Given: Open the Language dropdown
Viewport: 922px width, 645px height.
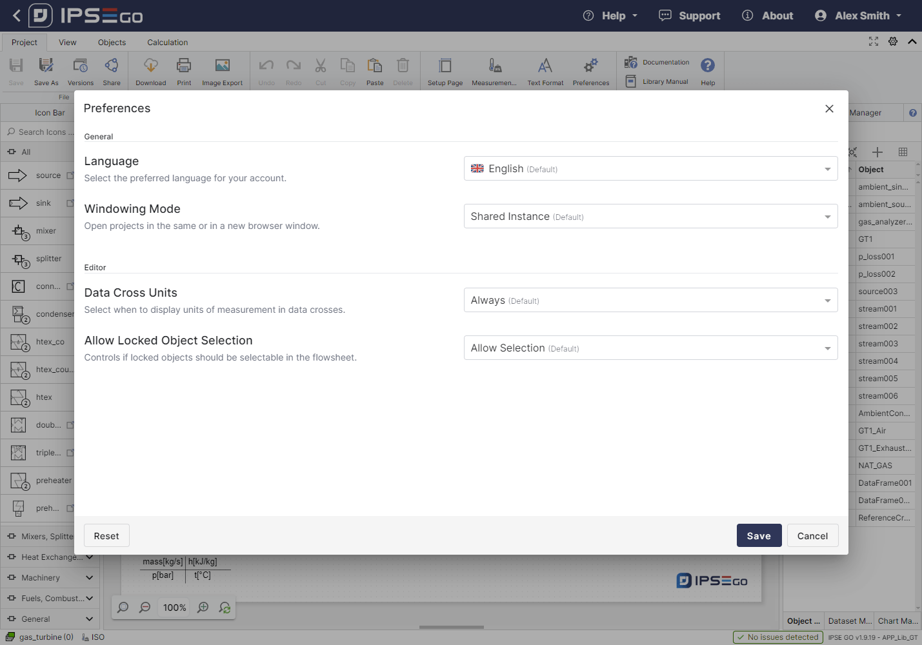Looking at the screenshot, I should (650, 168).
